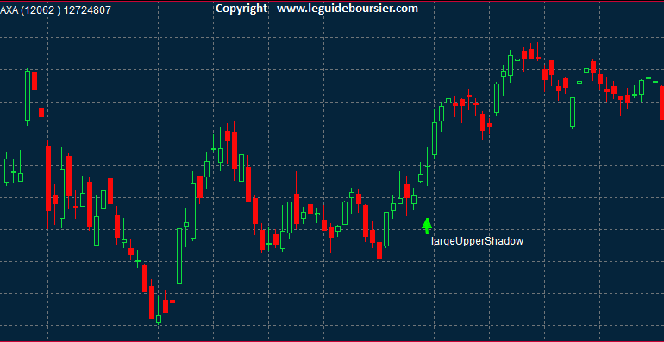
Task: Click the large red candle at right edge
Action: pyautogui.click(x=662, y=103)
